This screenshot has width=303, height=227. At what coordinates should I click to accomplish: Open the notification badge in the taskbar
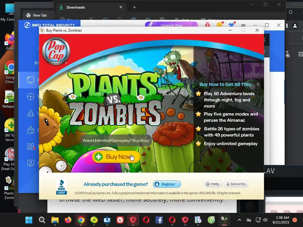295,220
